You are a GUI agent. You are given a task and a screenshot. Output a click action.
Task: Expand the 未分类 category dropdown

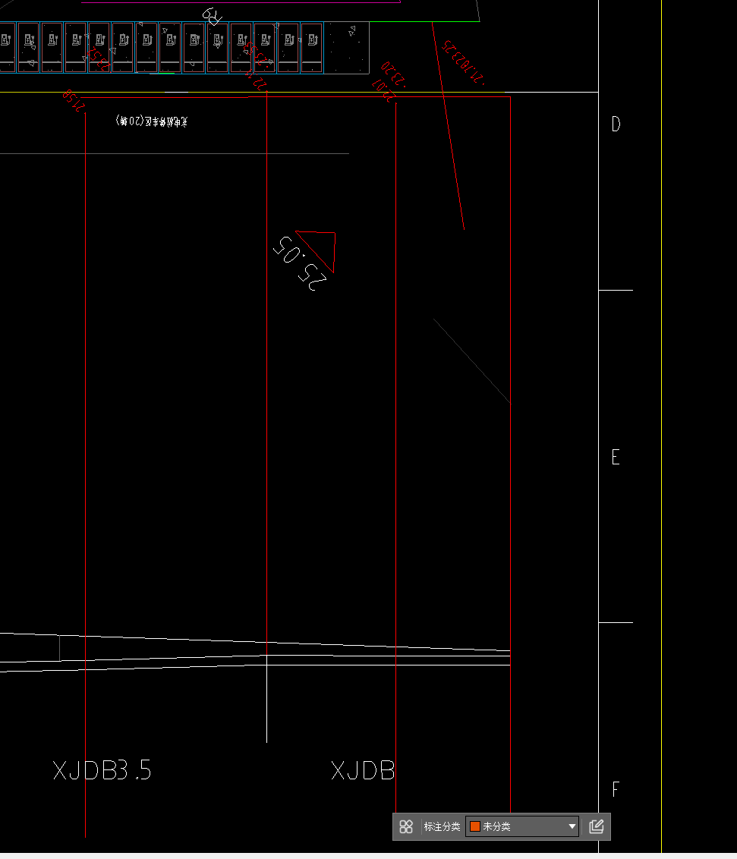click(x=522, y=826)
